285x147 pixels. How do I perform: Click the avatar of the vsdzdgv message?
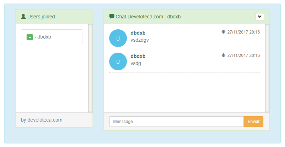point(118,38)
